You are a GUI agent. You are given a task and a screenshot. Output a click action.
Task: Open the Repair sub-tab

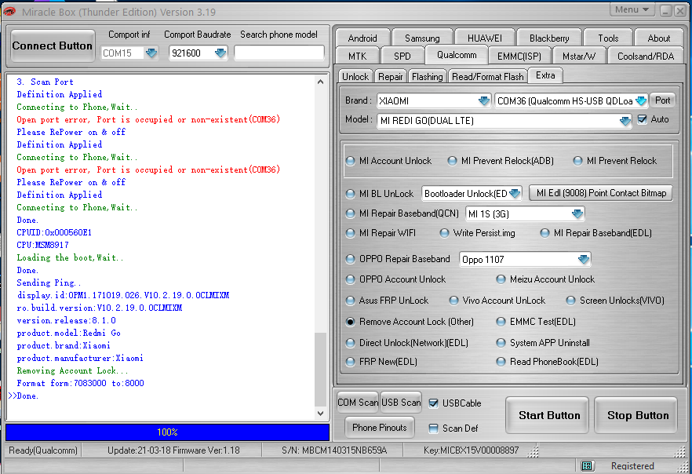pyautogui.click(x=391, y=77)
